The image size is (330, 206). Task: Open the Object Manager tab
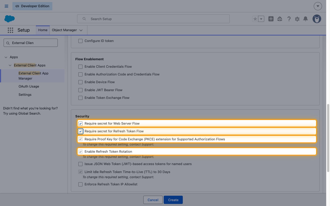click(x=64, y=30)
